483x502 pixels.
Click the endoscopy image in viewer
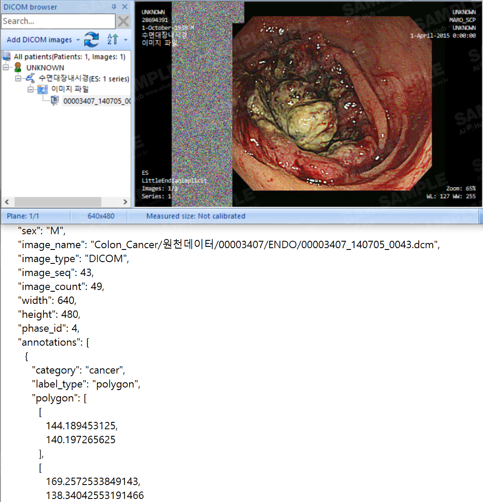(x=322, y=104)
